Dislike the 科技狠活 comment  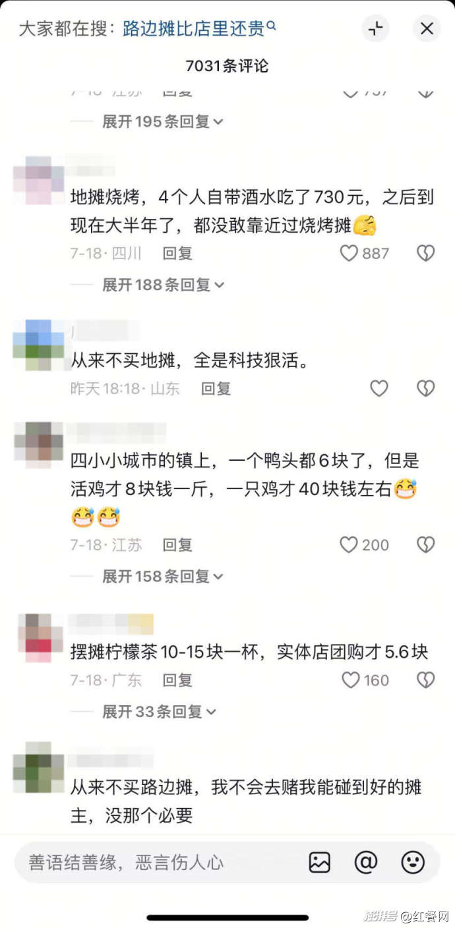point(426,389)
